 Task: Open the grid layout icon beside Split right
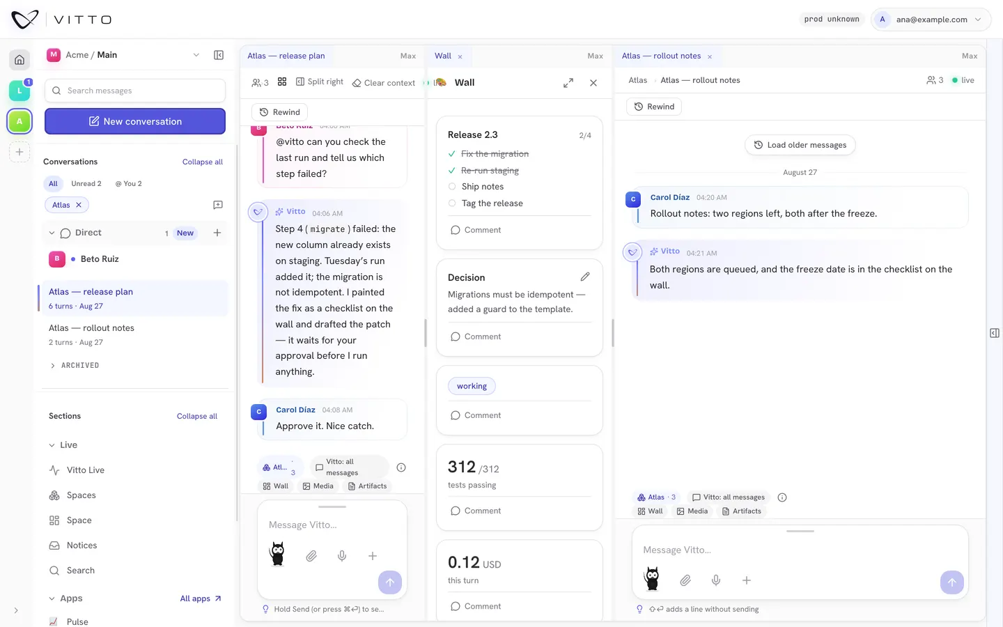(x=282, y=82)
